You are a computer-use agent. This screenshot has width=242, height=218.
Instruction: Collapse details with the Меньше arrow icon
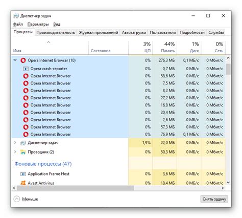tap(17, 199)
